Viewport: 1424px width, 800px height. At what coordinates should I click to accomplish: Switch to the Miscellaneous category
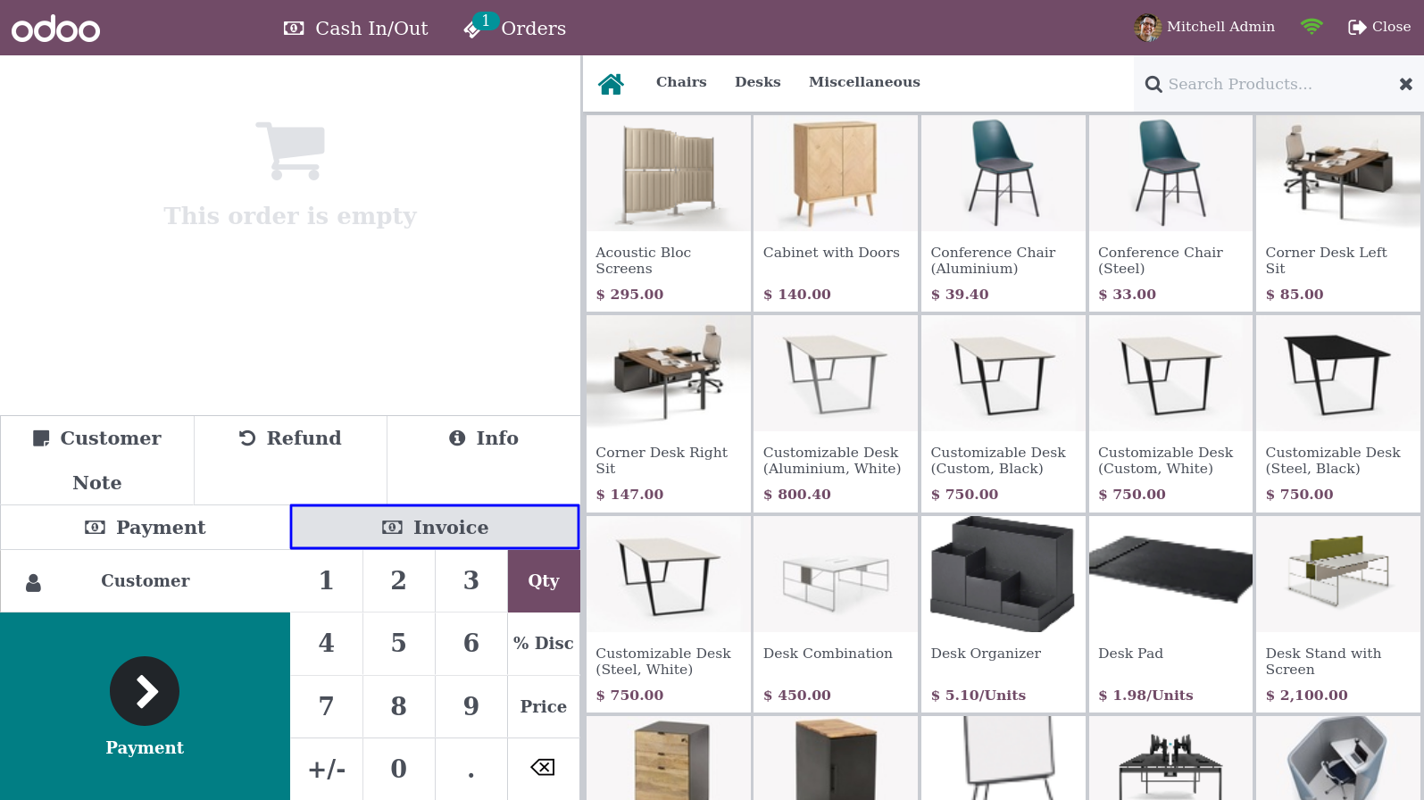tap(864, 82)
